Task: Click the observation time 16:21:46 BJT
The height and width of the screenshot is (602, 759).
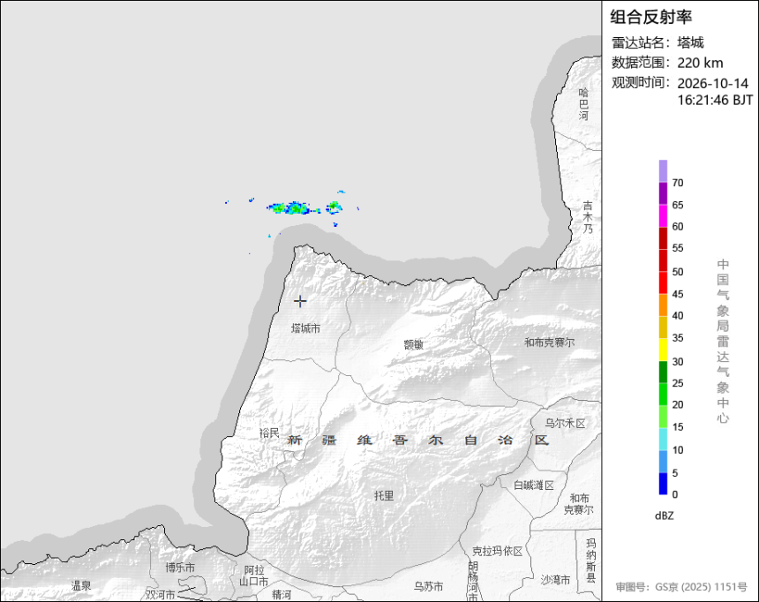Action: point(715,101)
